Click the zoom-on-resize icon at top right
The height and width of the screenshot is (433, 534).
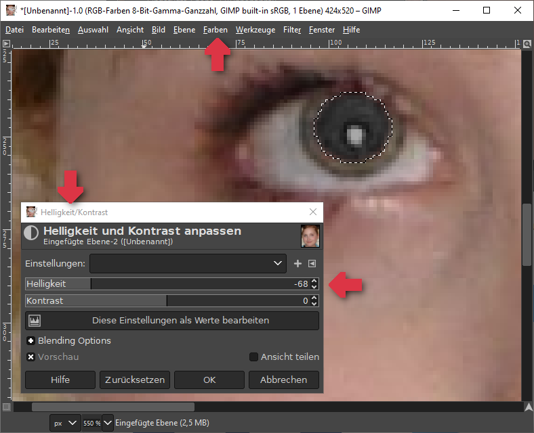527,43
